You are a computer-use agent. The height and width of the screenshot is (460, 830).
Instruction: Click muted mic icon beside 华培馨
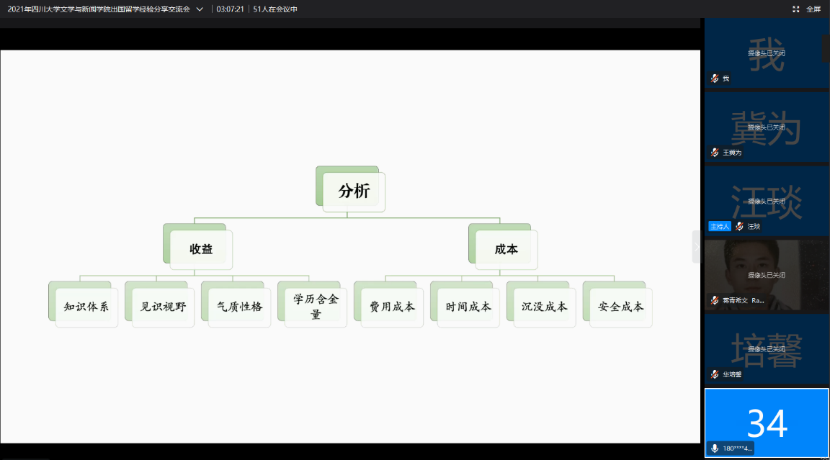pos(715,374)
